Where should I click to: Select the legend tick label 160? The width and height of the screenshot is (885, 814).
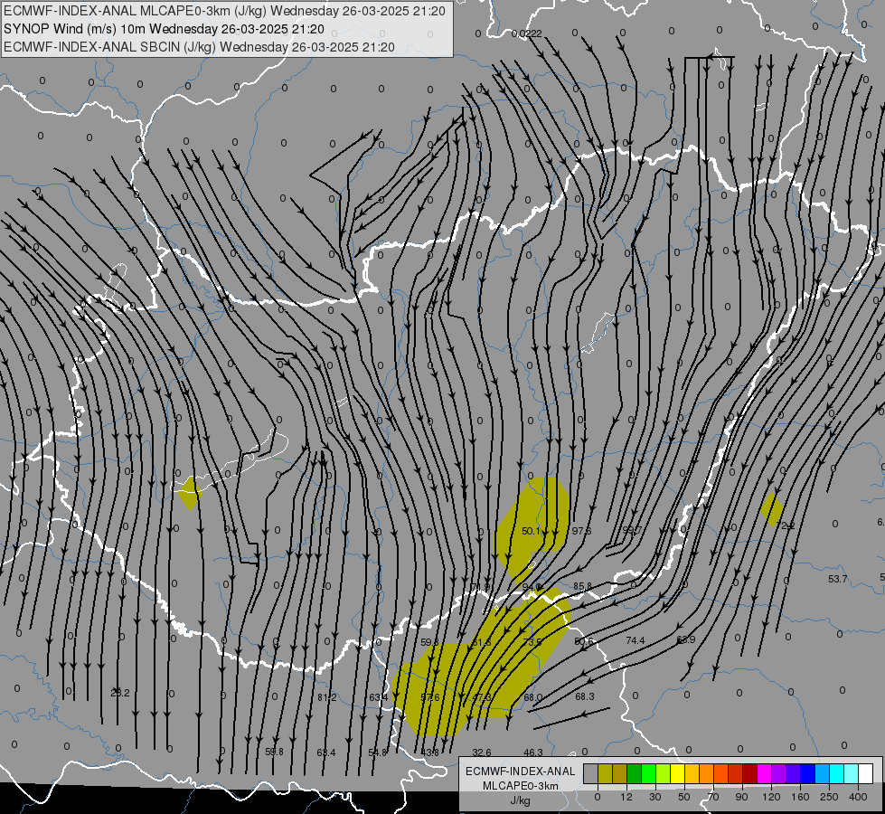click(x=800, y=797)
